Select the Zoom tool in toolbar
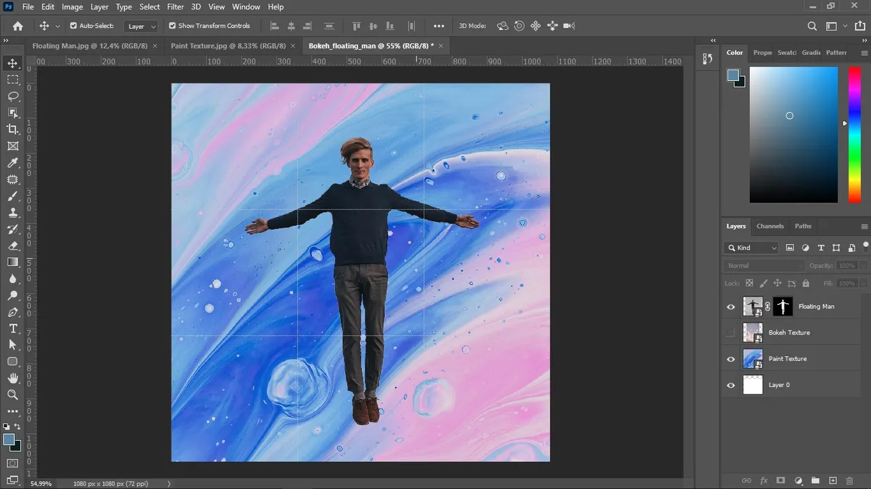 coord(13,394)
